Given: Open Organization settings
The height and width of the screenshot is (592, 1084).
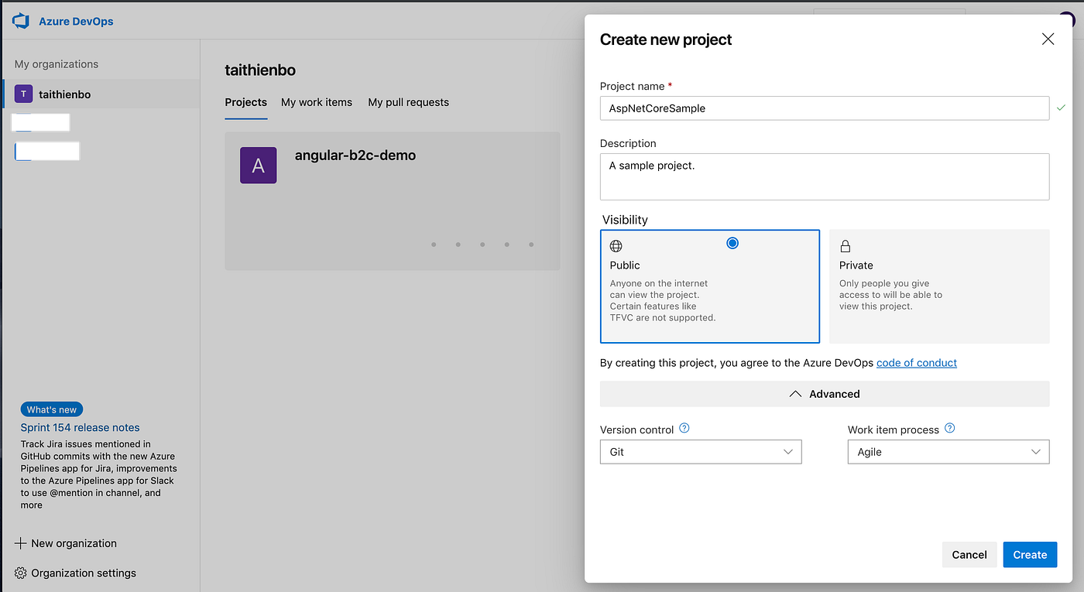Looking at the screenshot, I should (84, 573).
